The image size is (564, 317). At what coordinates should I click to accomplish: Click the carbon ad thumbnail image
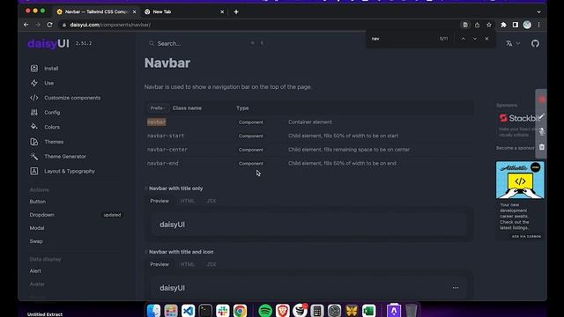point(520,180)
